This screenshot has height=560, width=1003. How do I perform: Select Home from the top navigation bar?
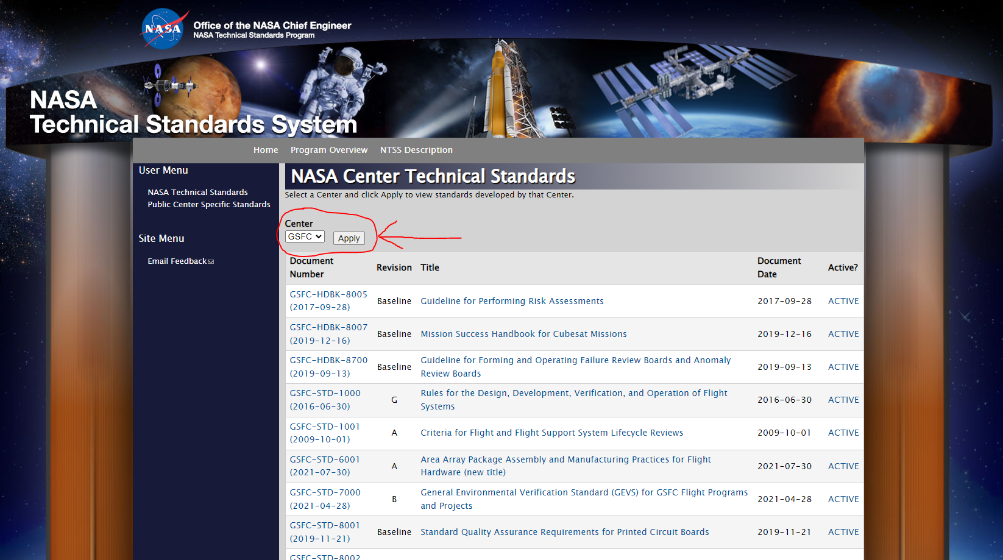265,150
